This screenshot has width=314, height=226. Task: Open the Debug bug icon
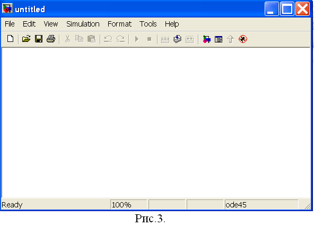pos(243,39)
